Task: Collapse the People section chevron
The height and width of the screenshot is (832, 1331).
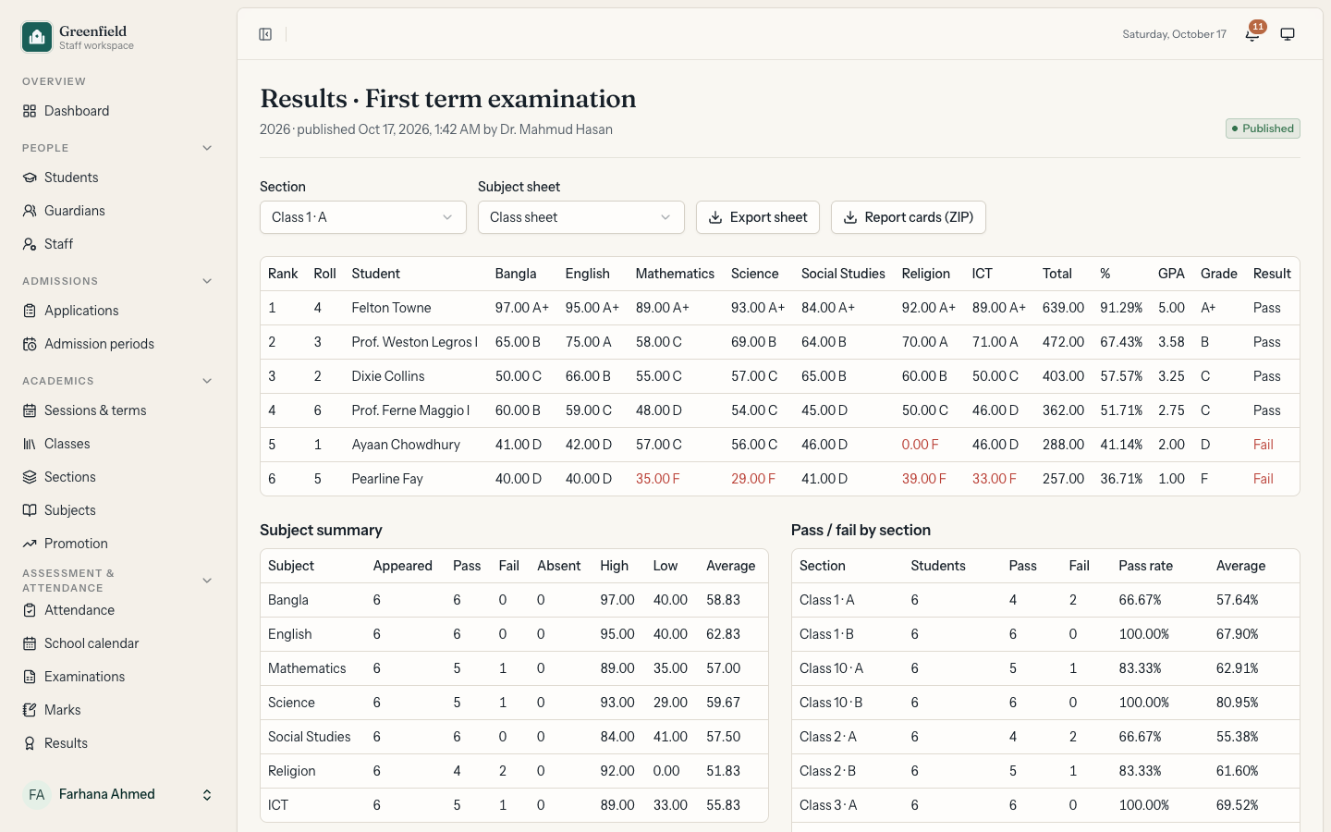Action: click(207, 148)
